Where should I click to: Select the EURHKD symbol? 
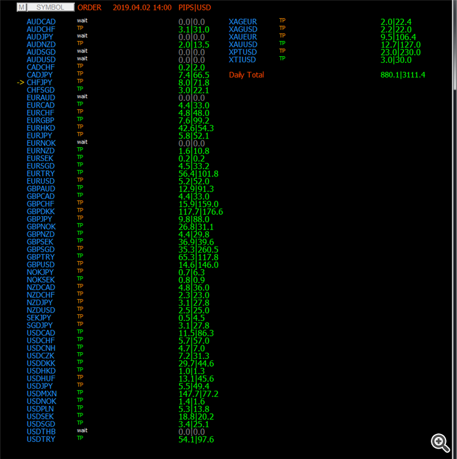tap(41, 128)
